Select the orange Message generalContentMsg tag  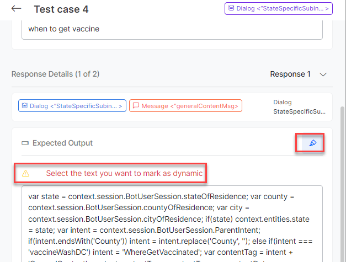click(x=185, y=105)
